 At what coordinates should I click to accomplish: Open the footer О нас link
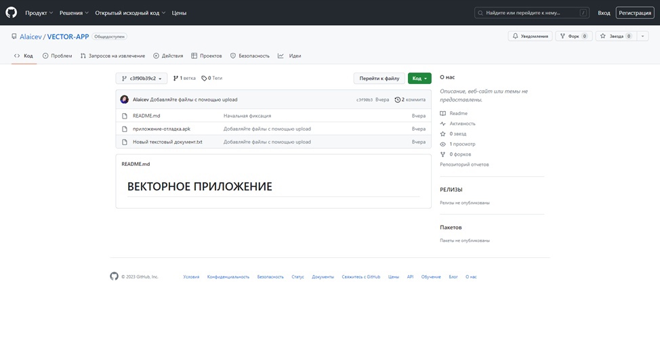pos(471,277)
